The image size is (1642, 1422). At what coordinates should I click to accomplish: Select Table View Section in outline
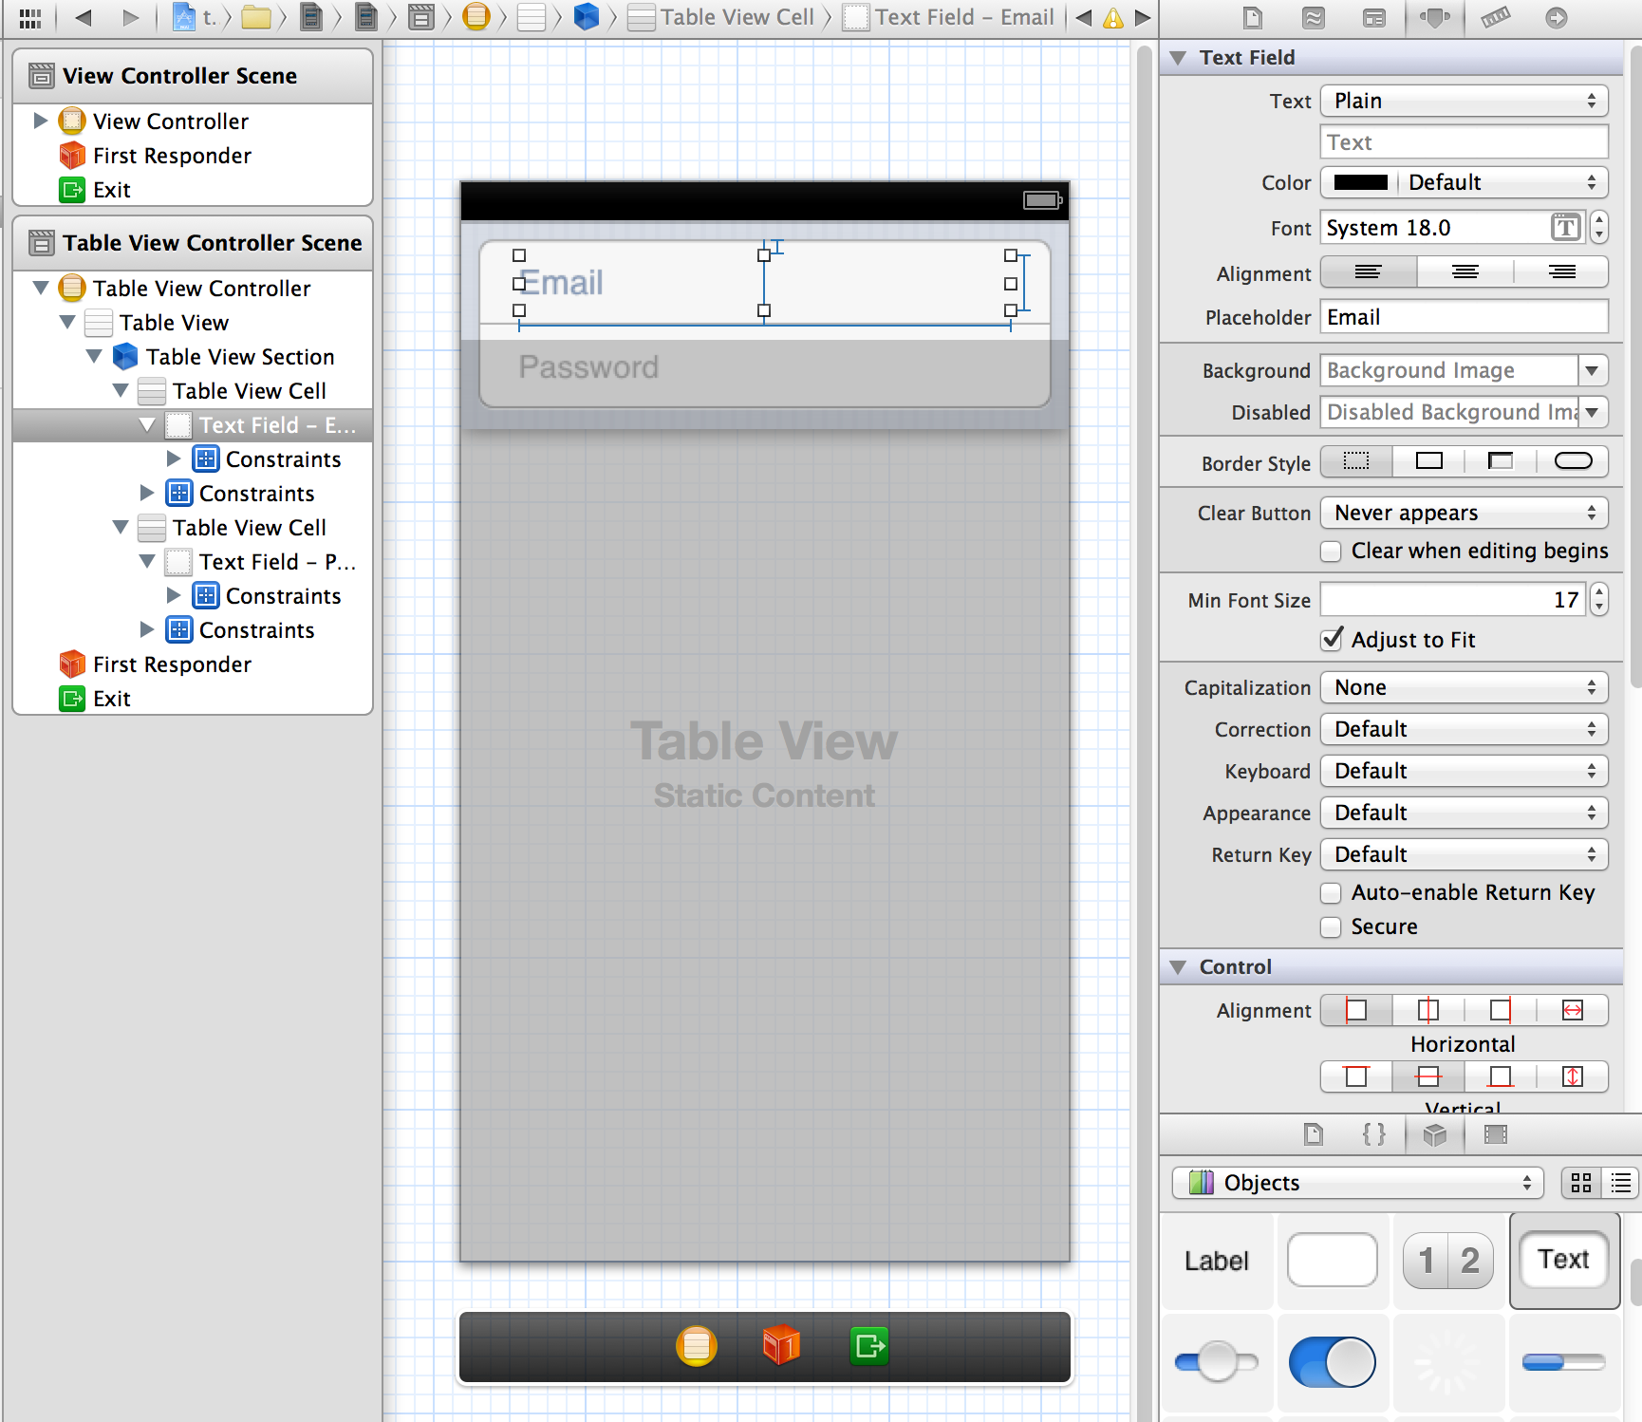(239, 357)
